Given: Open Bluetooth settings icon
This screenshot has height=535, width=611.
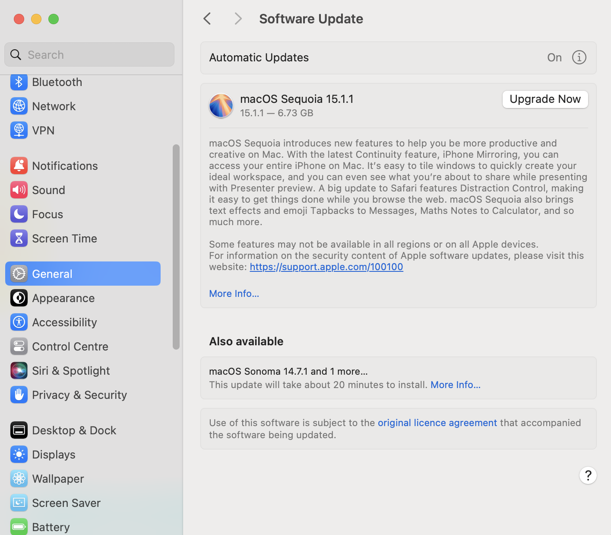Looking at the screenshot, I should [x=19, y=82].
